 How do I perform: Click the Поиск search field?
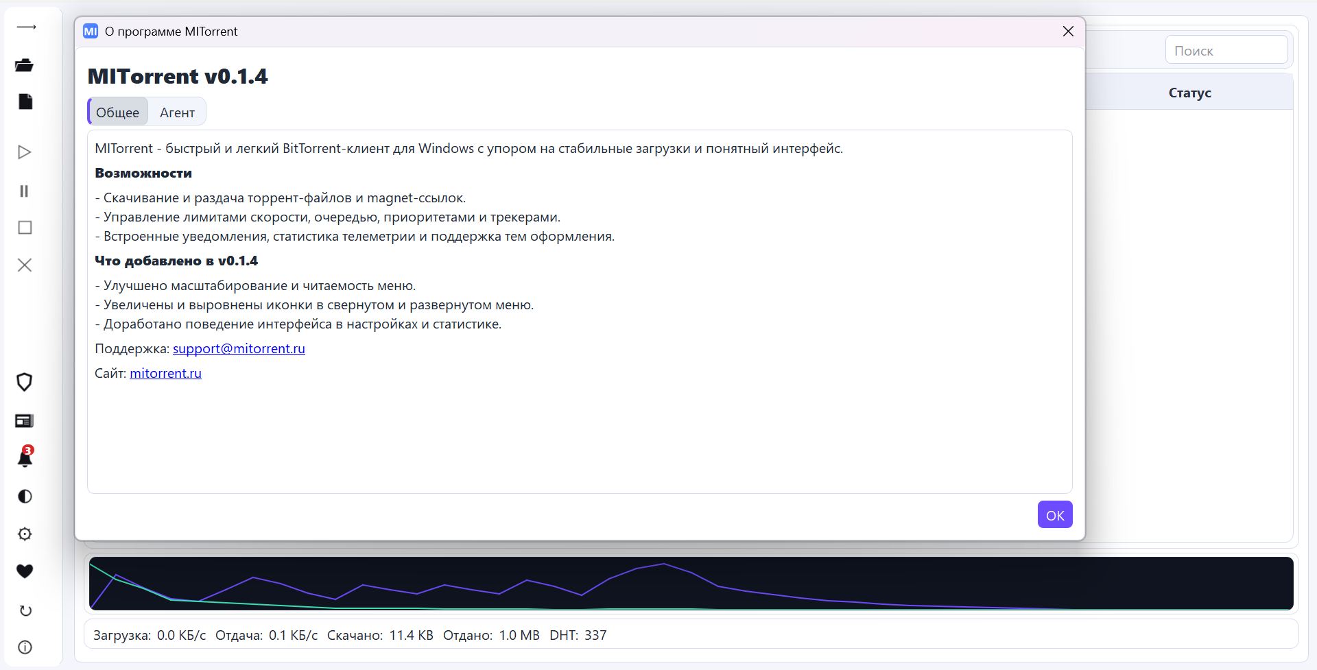(1226, 51)
